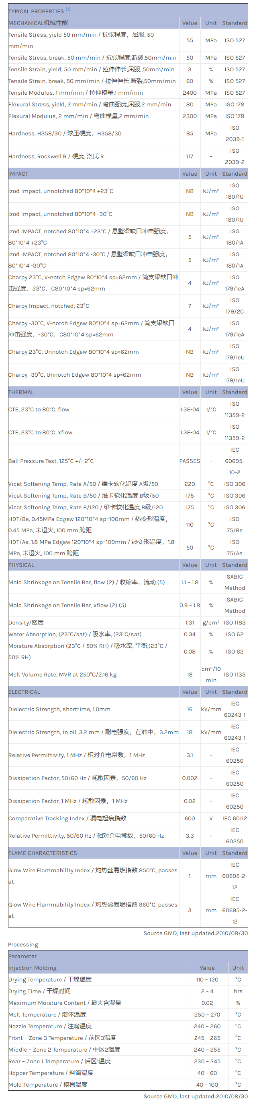Viewport: 253px width, 1108px height.
Task: Click the THERMAL section header
Action: click(21, 392)
